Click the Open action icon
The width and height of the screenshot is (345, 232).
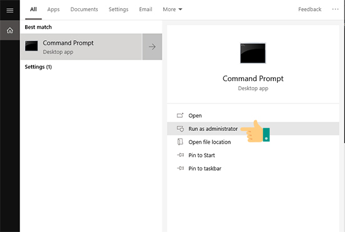(180, 115)
